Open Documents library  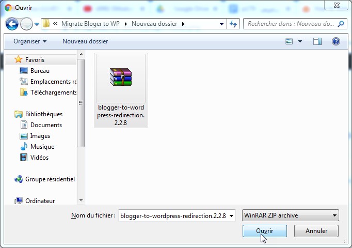(x=46, y=125)
